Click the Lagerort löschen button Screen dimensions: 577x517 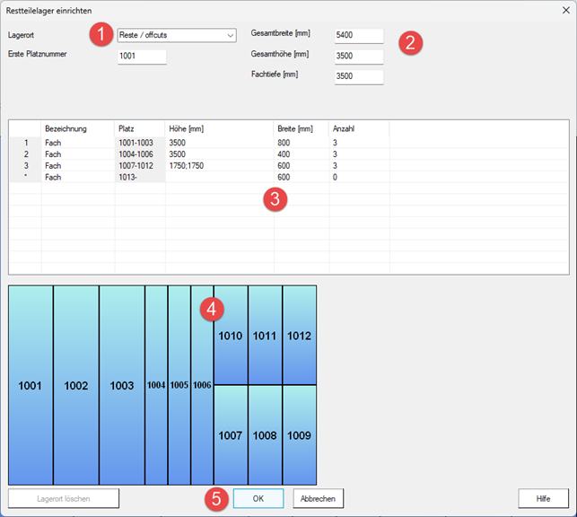[64, 499]
